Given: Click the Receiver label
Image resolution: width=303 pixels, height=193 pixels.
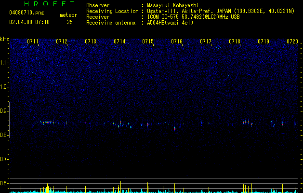Looking at the screenshot, I should tap(98, 17).
